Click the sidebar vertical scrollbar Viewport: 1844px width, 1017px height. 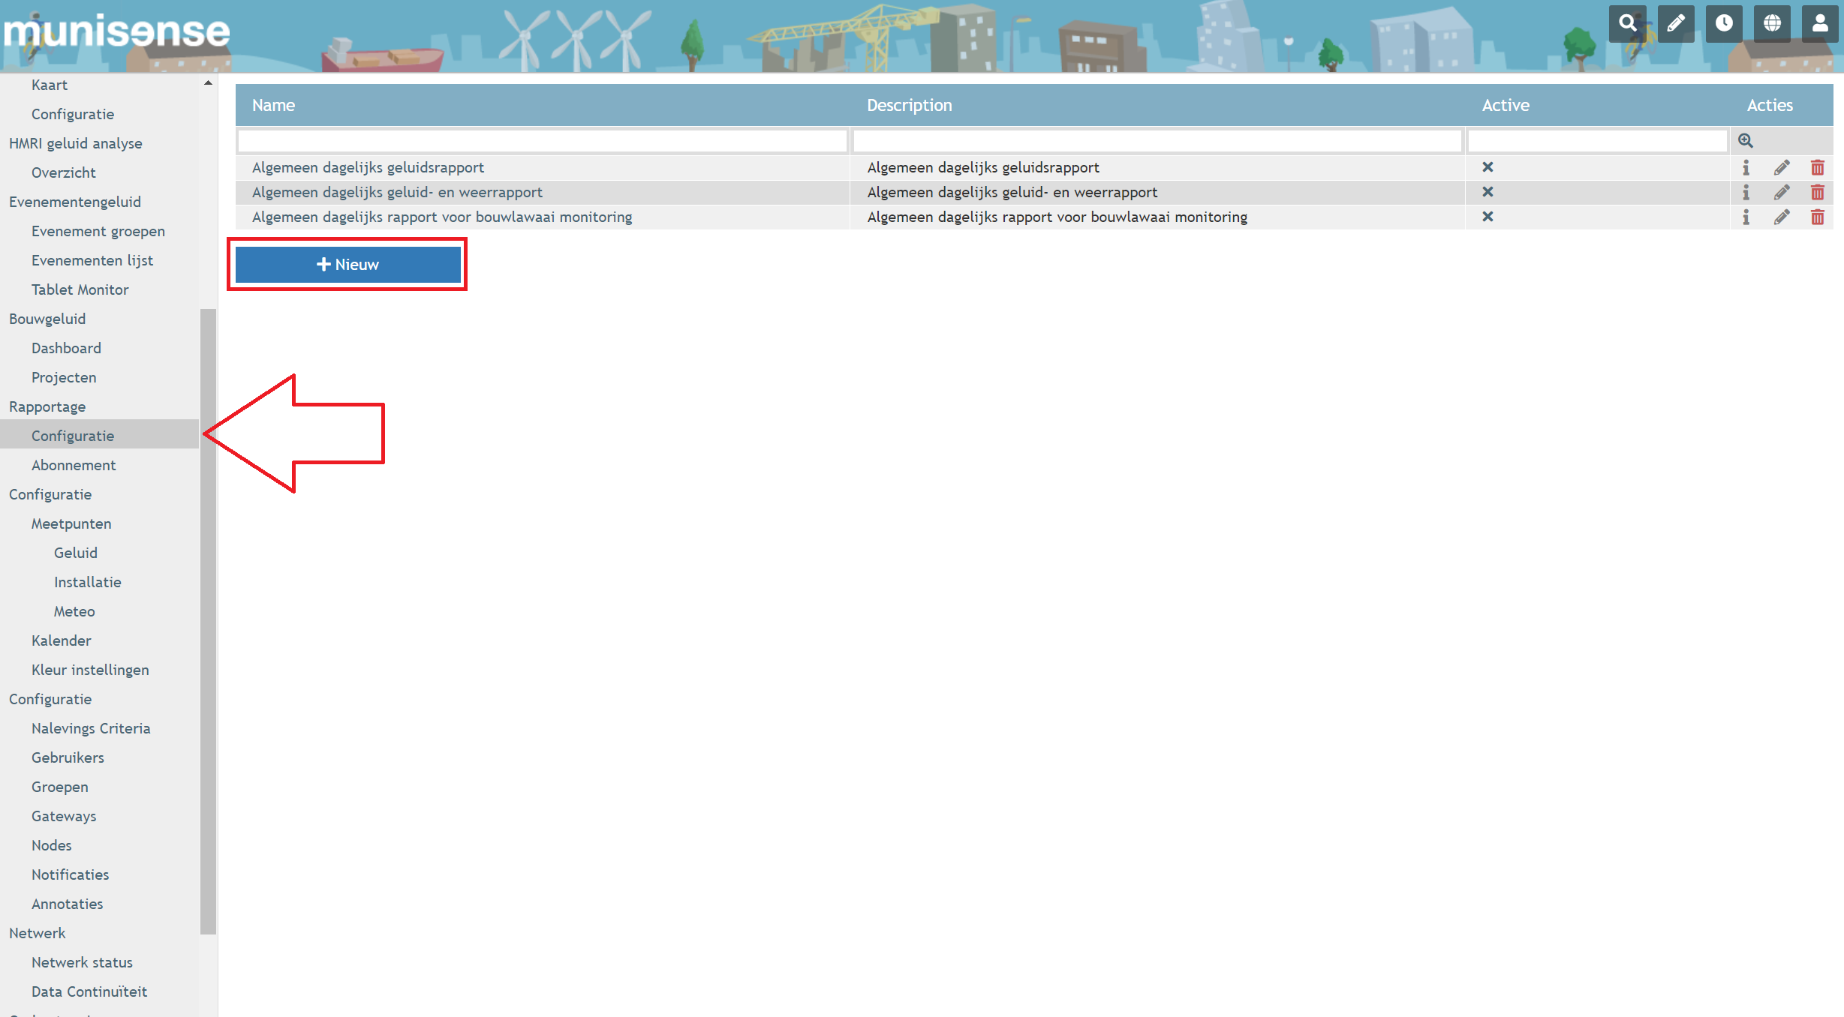click(x=208, y=621)
